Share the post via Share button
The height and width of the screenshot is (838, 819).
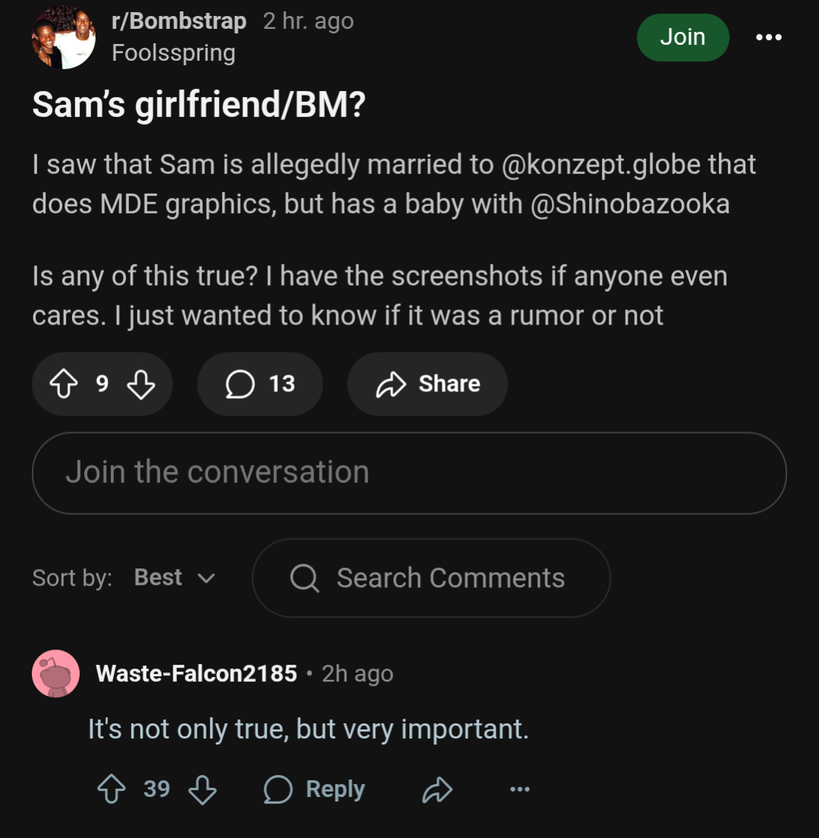point(427,384)
